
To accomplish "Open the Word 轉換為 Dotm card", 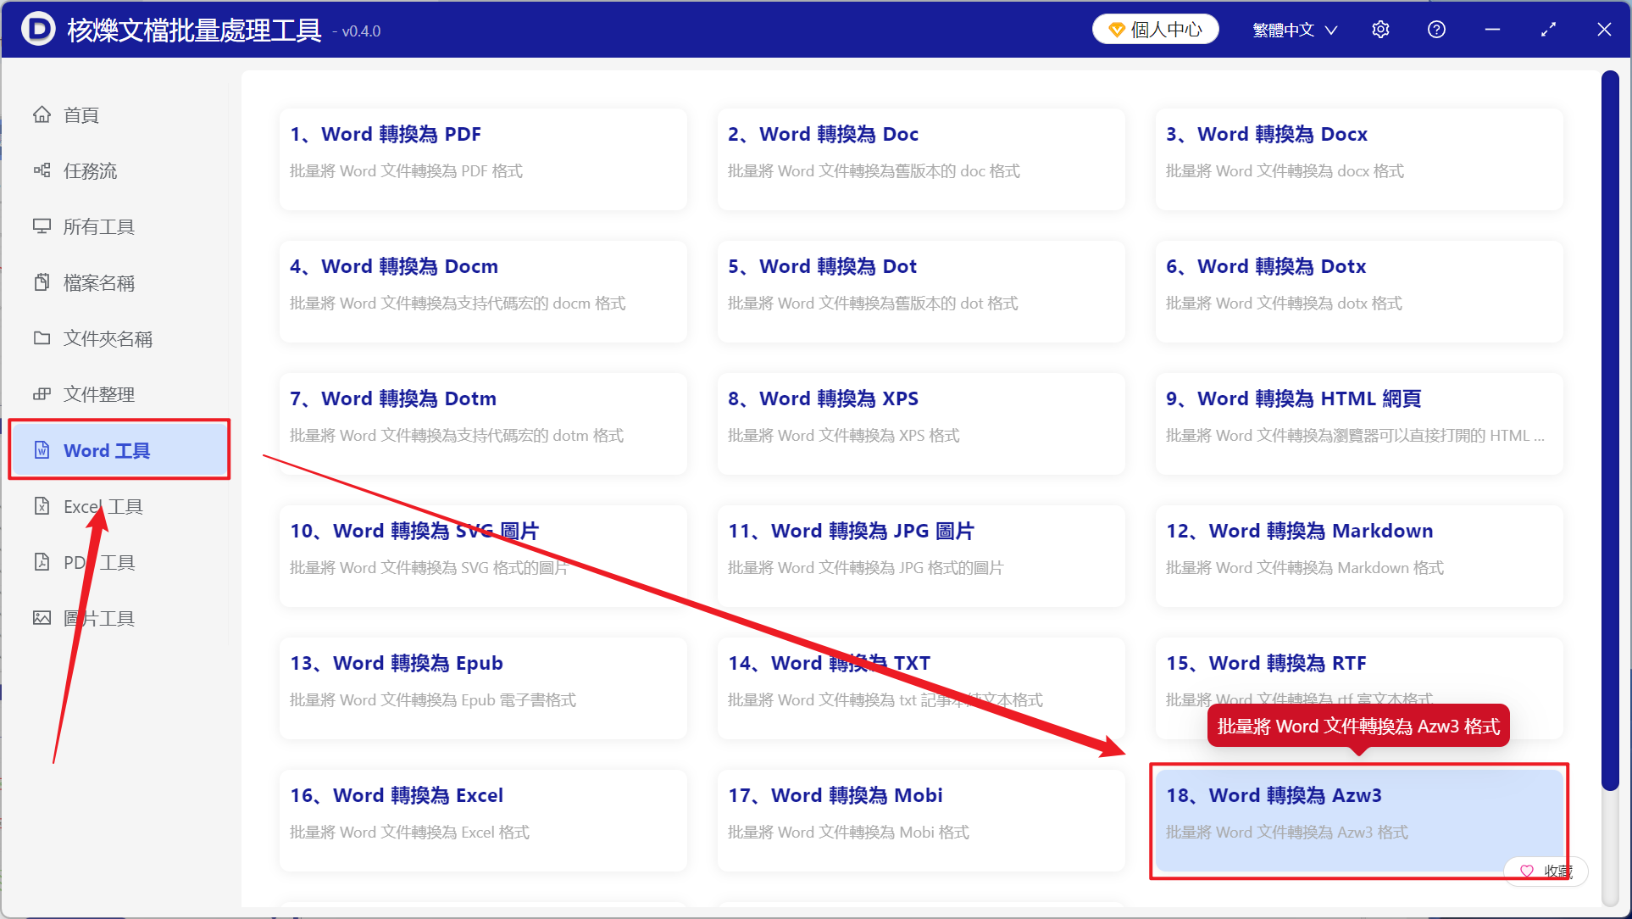I will click(483, 424).
